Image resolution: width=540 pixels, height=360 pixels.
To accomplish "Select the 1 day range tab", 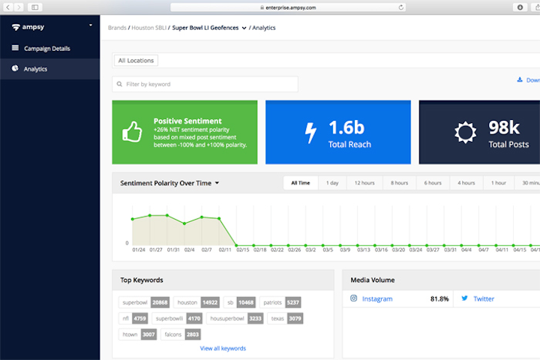I will pos(332,183).
